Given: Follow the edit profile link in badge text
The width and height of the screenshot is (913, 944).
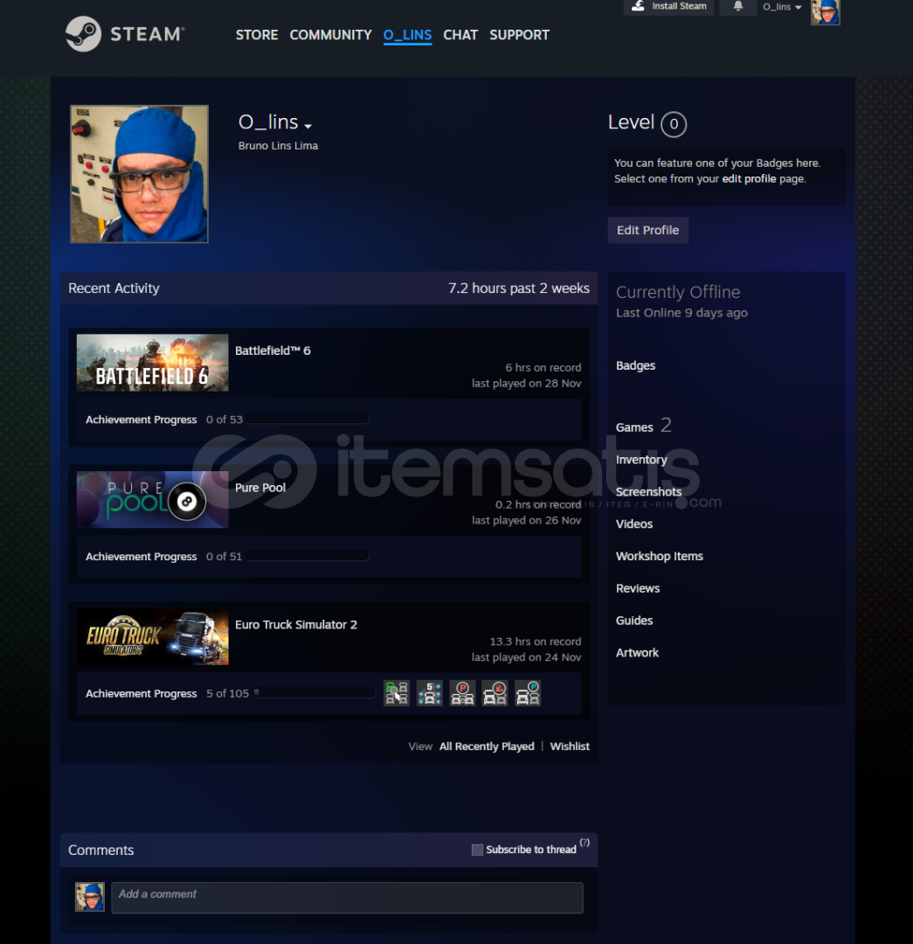Looking at the screenshot, I should (749, 179).
